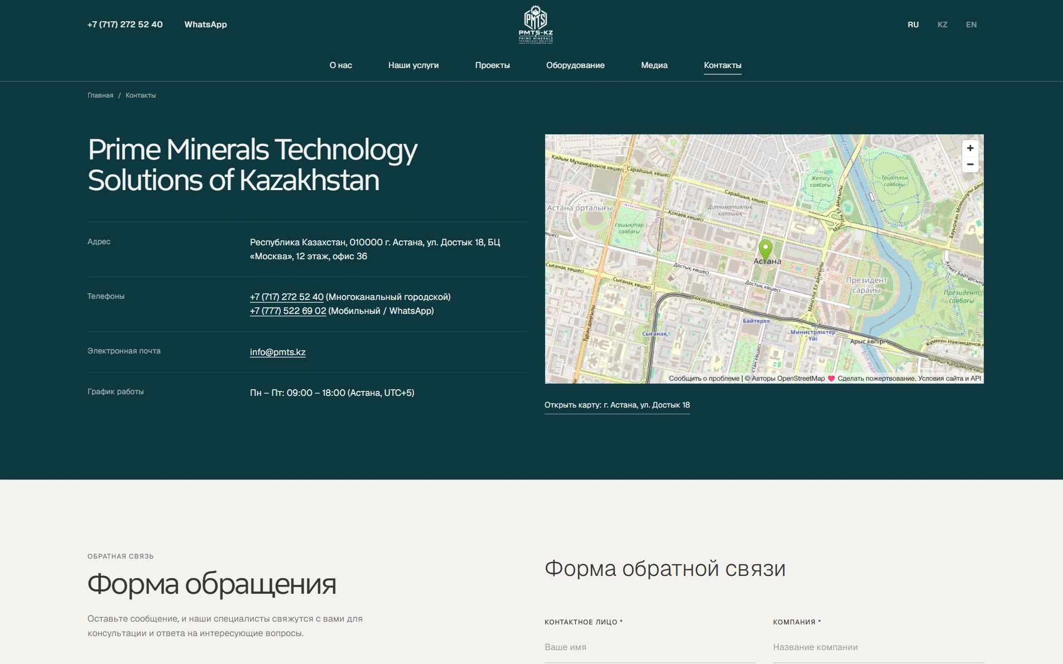Open the Оборудование section
Screen dimensions: 1063x664
[575, 65]
